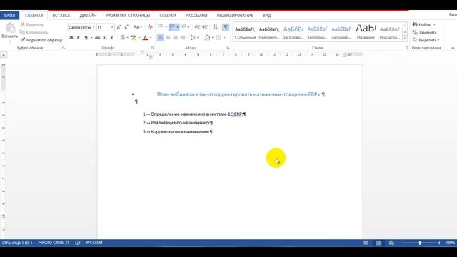Switch to the РЕЦЕНЗИРОВАНИЕ tab

click(235, 16)
